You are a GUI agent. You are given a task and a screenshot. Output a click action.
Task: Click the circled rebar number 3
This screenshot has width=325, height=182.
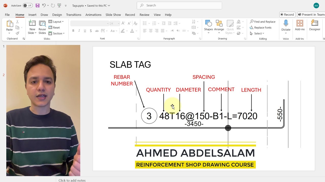click(x=149, y=116)
